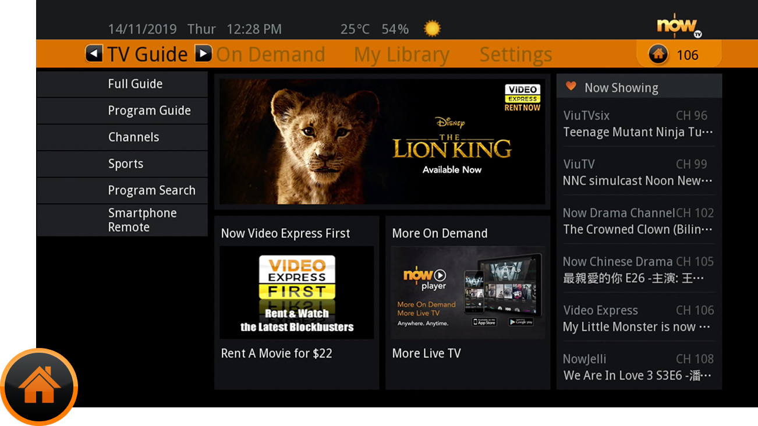The width and height of the screenshot is (758, 426).
Task: Click the Now TV logo
Action: pos(679,26)
